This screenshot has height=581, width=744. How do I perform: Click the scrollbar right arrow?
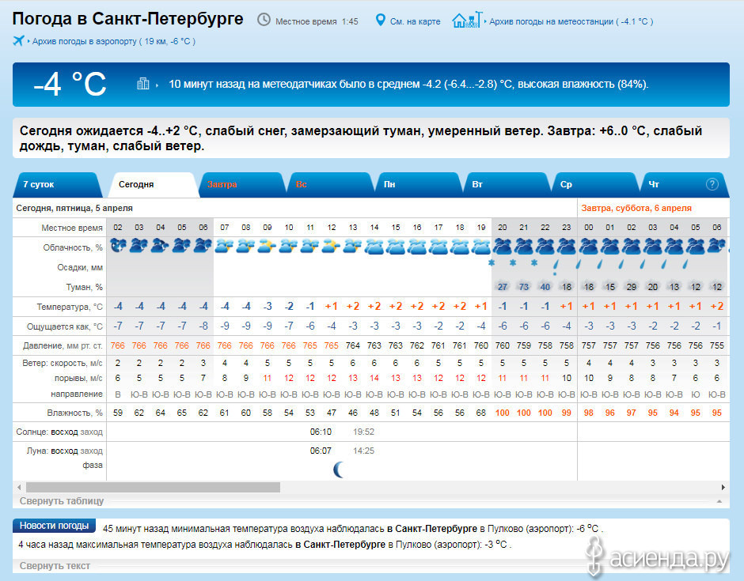pos(723,487)
